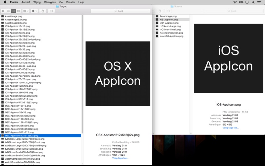Select tvOSIcon-Large.png in Source window
Screen dimensions: 265x166
[x=172, y=26]
